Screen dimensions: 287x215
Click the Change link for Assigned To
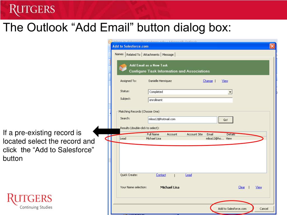(x=208, y=81)
